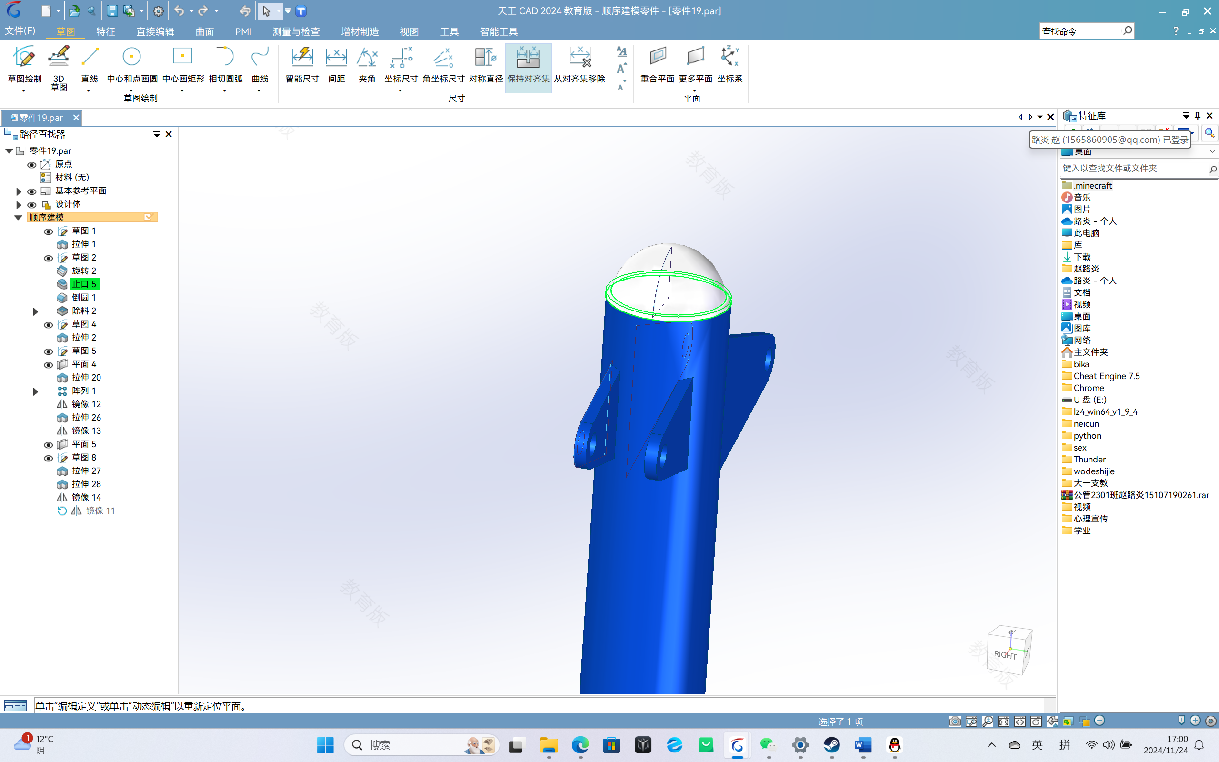Image resolution: width=1219 pixels, height=762 pixels.
Task: Select the 镜像 12 feature
Action: [86, 404]
